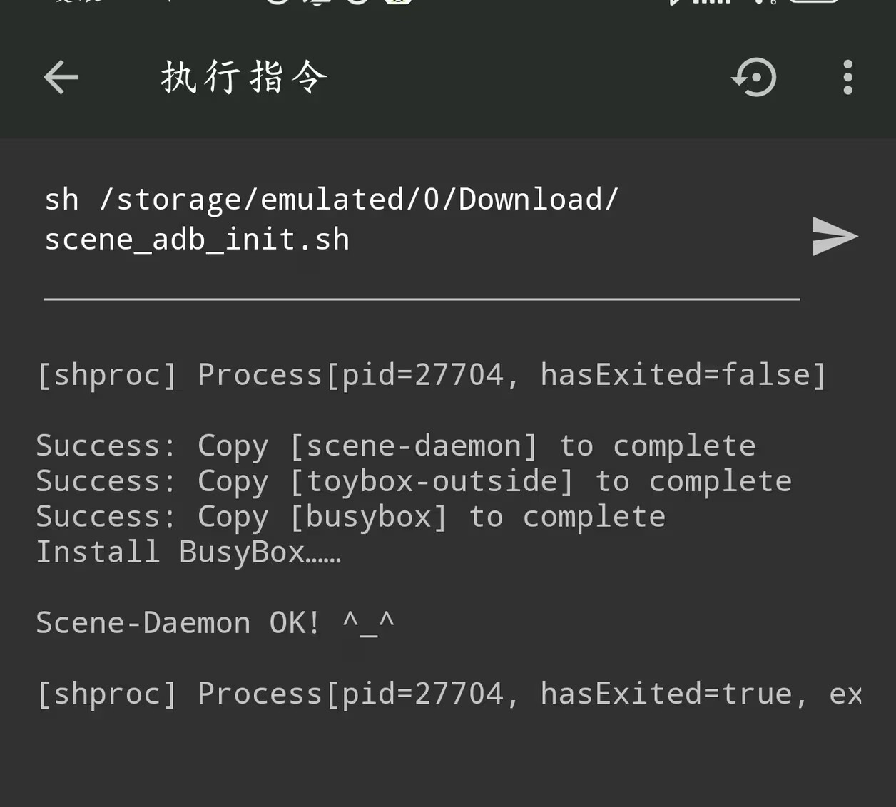Viewport: 896px width, 807px height.
Task: Tap the empty area below the output
Action: point(448,763)
